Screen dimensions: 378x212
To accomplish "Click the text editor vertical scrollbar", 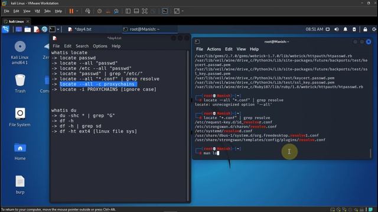I will click(188, 125).
